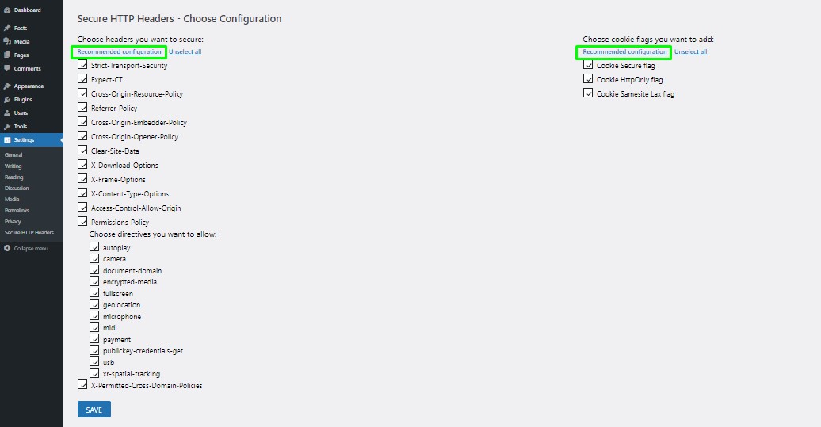Click the blue SAVE button
This screenshot has width=821, height=427.
click(94, 410)
